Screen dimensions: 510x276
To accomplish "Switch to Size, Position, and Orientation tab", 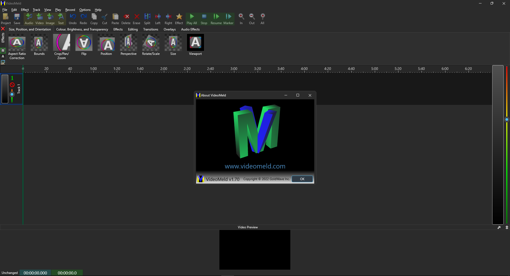I will pos(30,29).
